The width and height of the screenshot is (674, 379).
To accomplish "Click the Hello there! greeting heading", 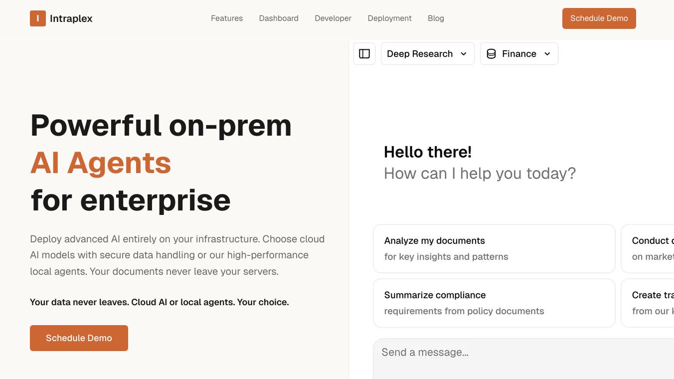I will point(428,152).
